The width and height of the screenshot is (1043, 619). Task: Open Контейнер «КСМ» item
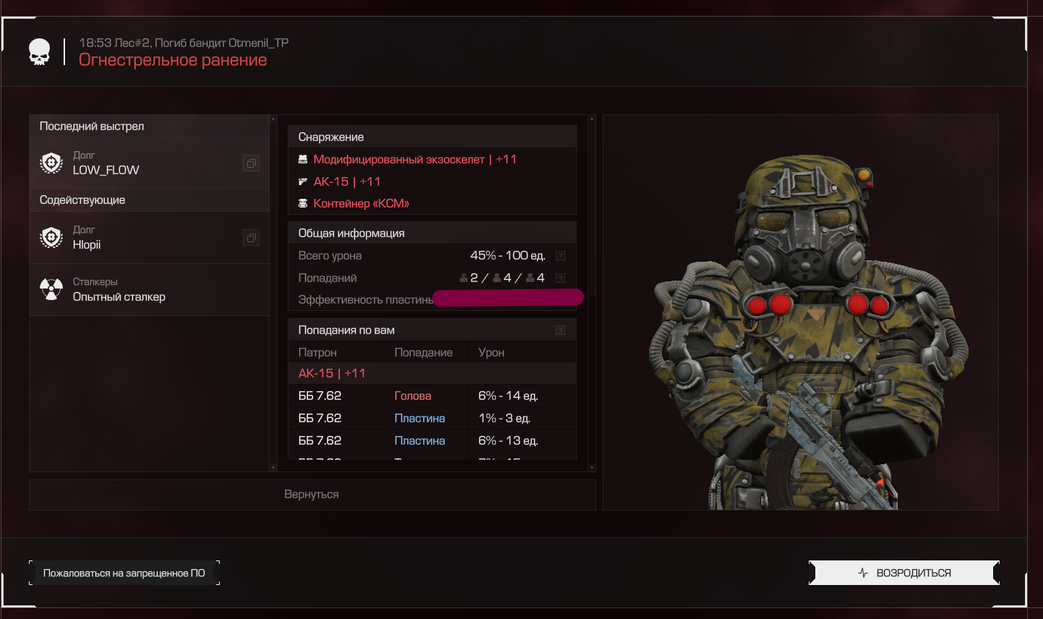tap(361, 203)
